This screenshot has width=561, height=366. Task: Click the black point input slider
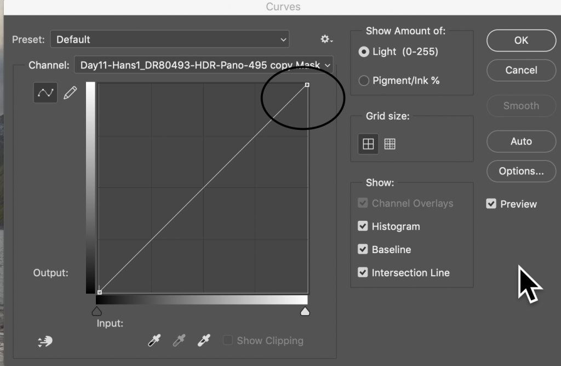(96, 311)
